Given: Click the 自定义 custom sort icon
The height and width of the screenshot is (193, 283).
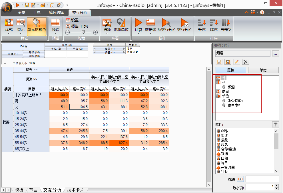Looking at the screenshot, I should click(x=226, y=23).
